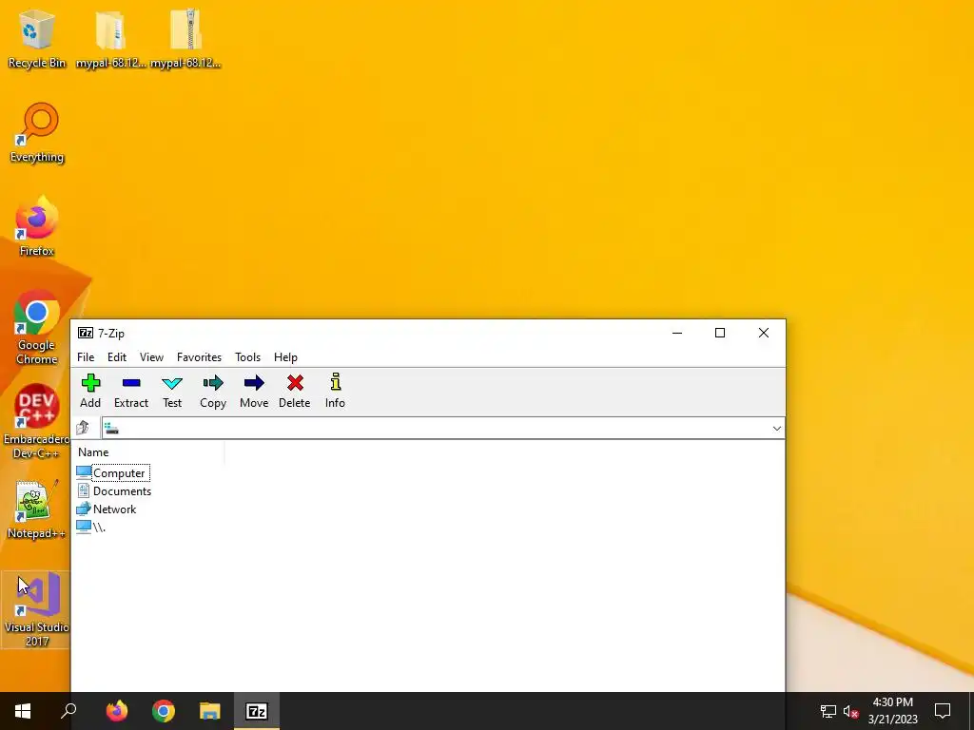Open the File menu

point(86,357)
